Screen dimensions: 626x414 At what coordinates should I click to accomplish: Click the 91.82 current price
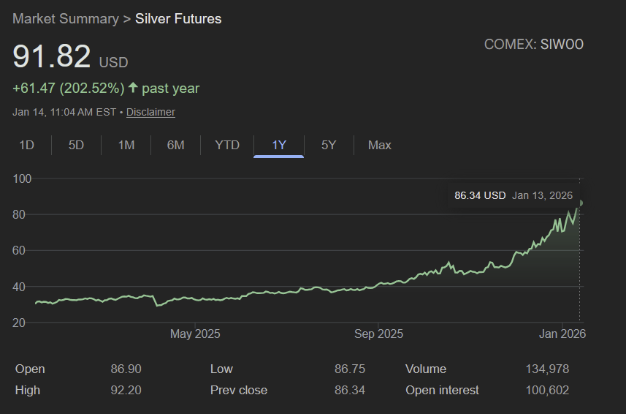52,57
